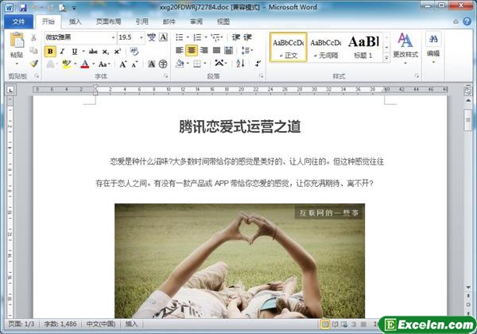Apply yellow text highlight color
The height and width of the screenshot is (334, 477).
coord(66,64)
